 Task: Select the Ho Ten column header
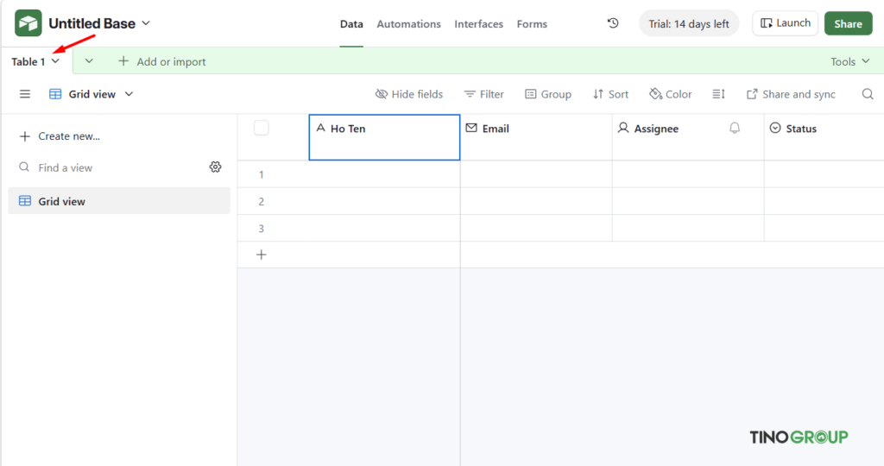tap(384, 137)
